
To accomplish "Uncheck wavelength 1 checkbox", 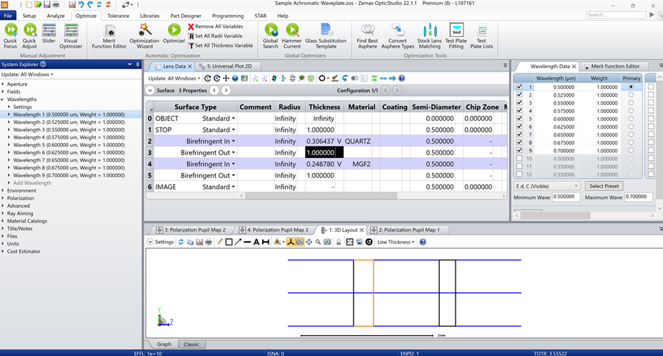I will coord(519,87).
